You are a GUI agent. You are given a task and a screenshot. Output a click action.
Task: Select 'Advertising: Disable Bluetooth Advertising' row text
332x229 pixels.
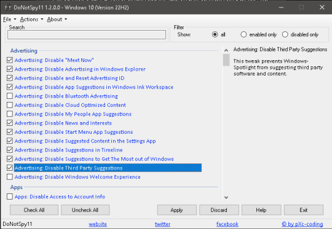66,96
